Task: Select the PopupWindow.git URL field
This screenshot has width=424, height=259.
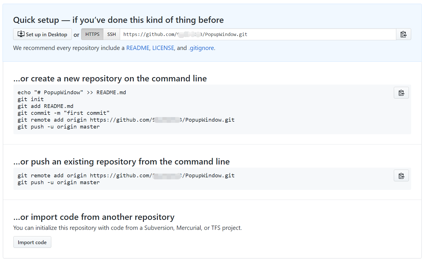Action: pyautogui.click(x=258, y=34)
